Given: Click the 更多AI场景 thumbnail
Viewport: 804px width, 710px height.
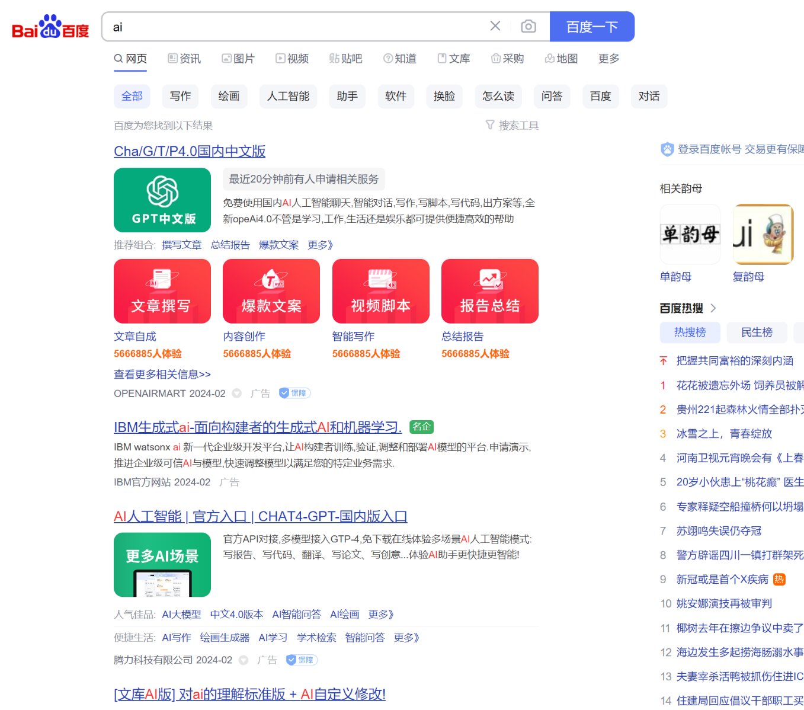Looking at the screenshot, I should tap(162, 565).
